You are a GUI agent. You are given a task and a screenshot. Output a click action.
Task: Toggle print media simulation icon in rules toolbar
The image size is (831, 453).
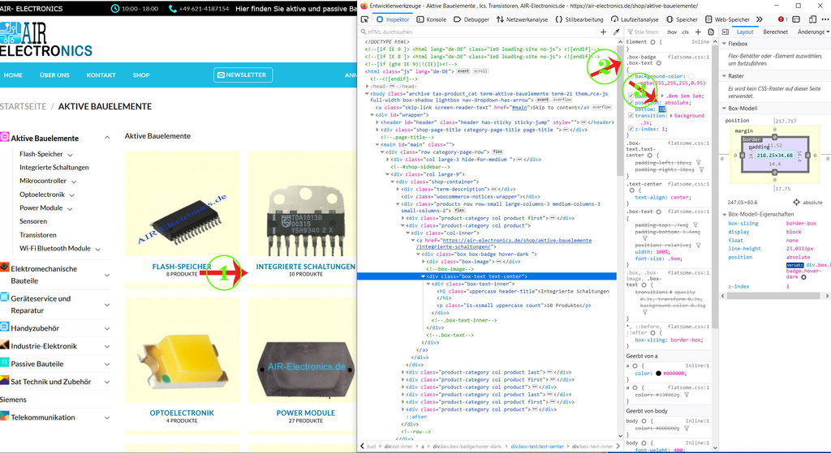point(711,32)
